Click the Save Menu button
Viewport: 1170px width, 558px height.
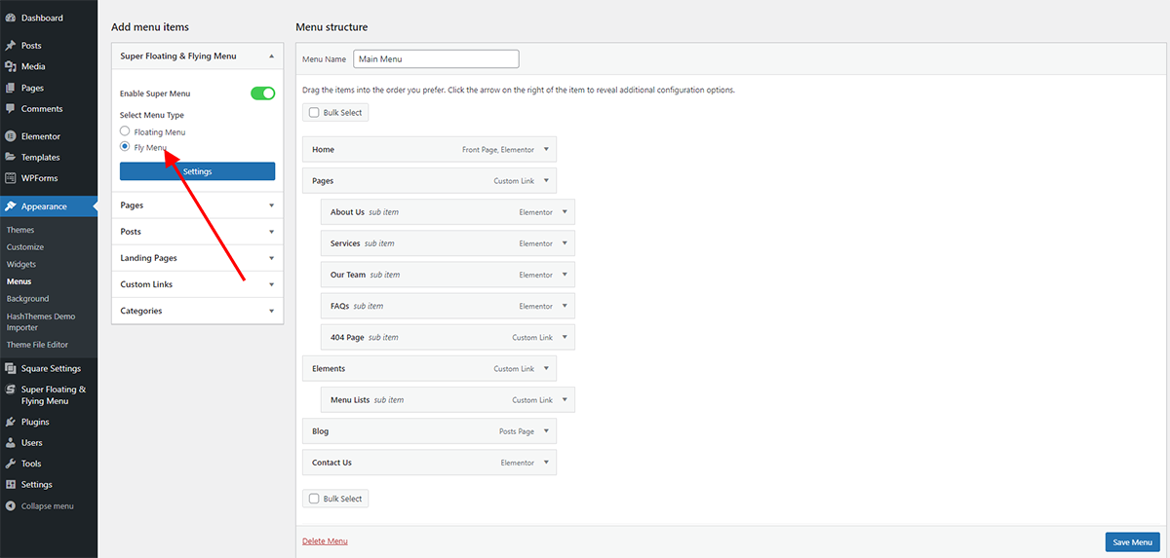point(1133,542)
